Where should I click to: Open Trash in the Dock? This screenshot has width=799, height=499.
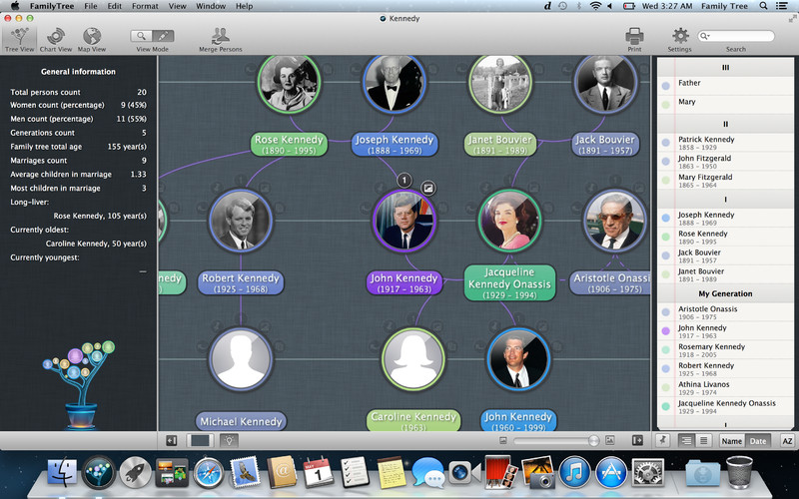[739, 472]
